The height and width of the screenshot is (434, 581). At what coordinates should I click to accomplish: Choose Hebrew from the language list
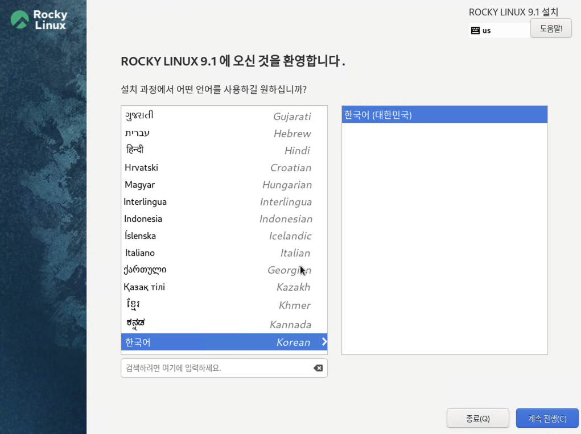click(224, 133)
